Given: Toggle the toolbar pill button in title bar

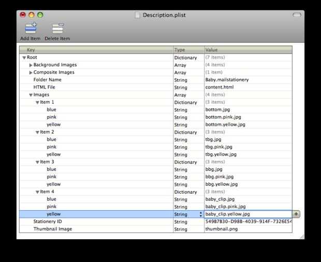Looking at the screenshot, I should 297,15.
